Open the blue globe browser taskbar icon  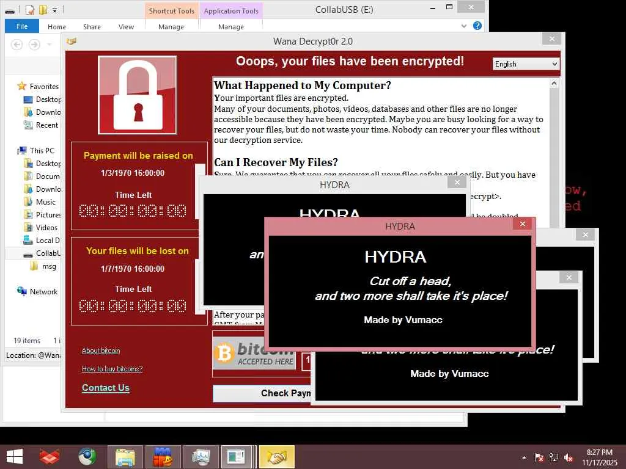click(87, 457)
